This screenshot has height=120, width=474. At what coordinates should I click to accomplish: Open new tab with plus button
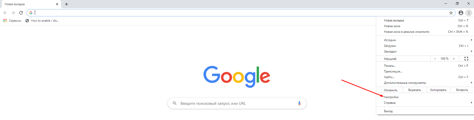(66, 4)
